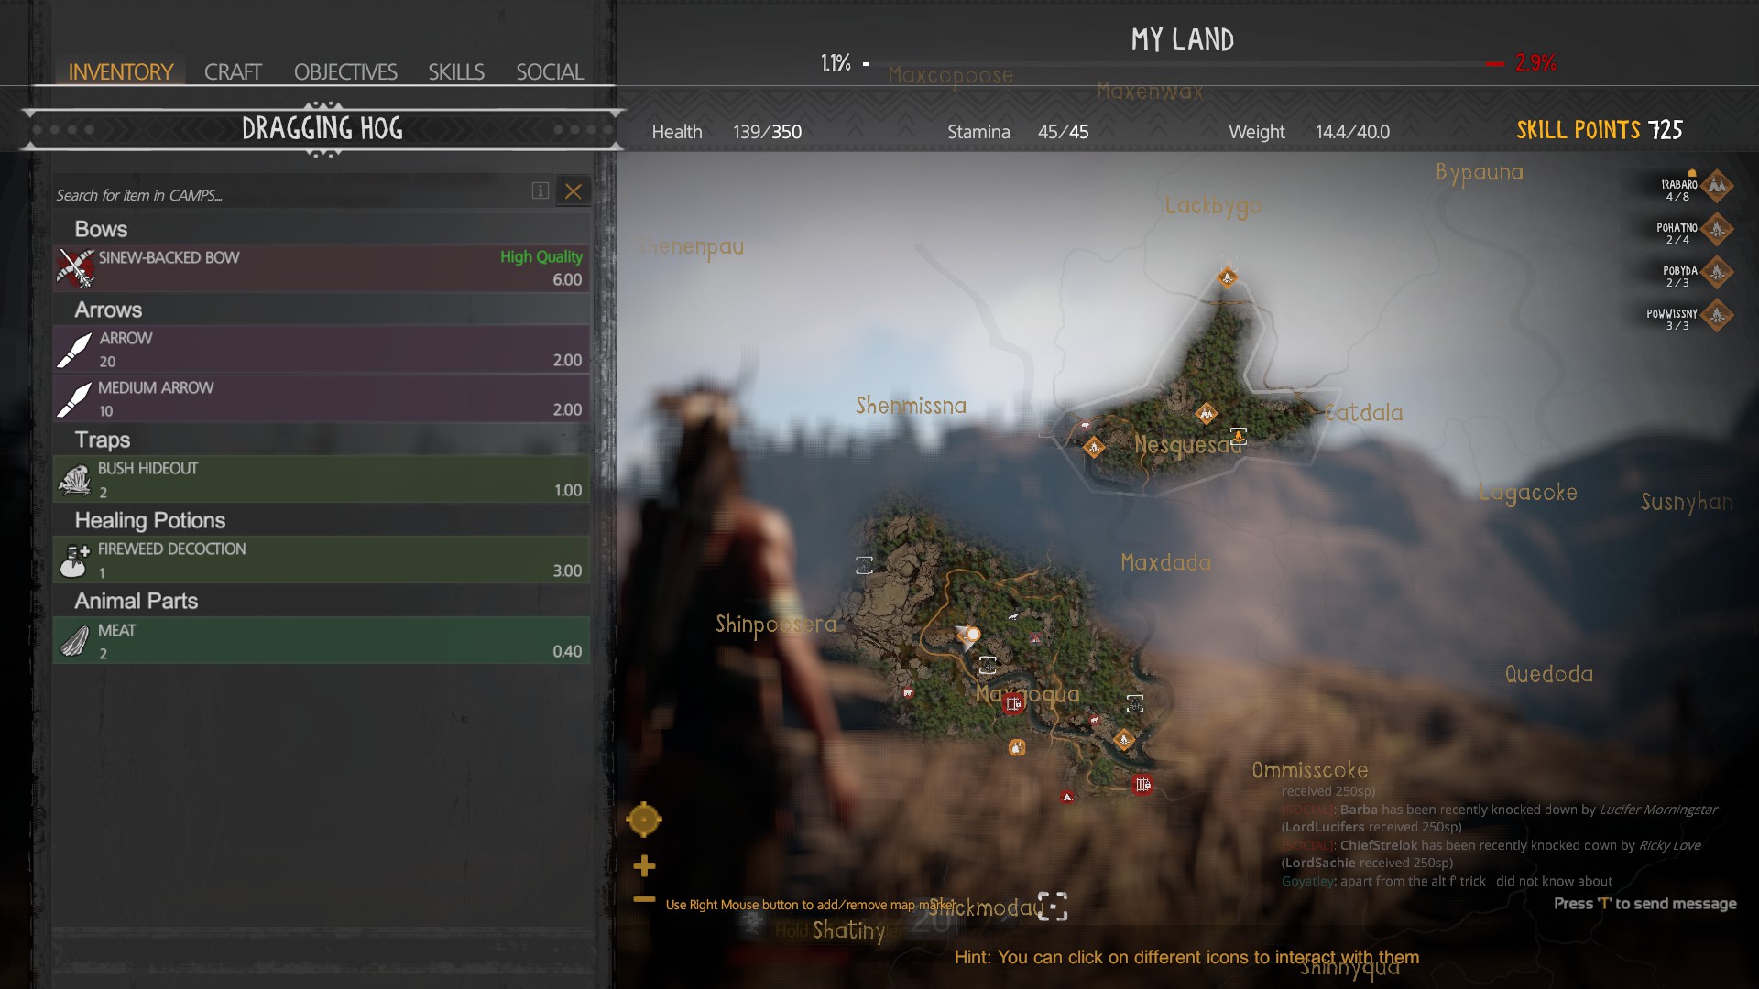Click the locked cage marker near Ommisscoke
Screen dimensions: 1759x989
[x=1142, y=785]
